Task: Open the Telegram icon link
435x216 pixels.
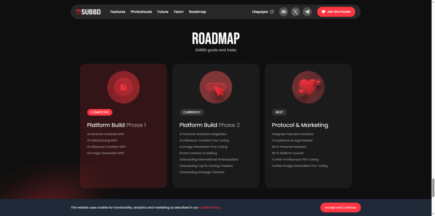Action: [x=307, y=11]
